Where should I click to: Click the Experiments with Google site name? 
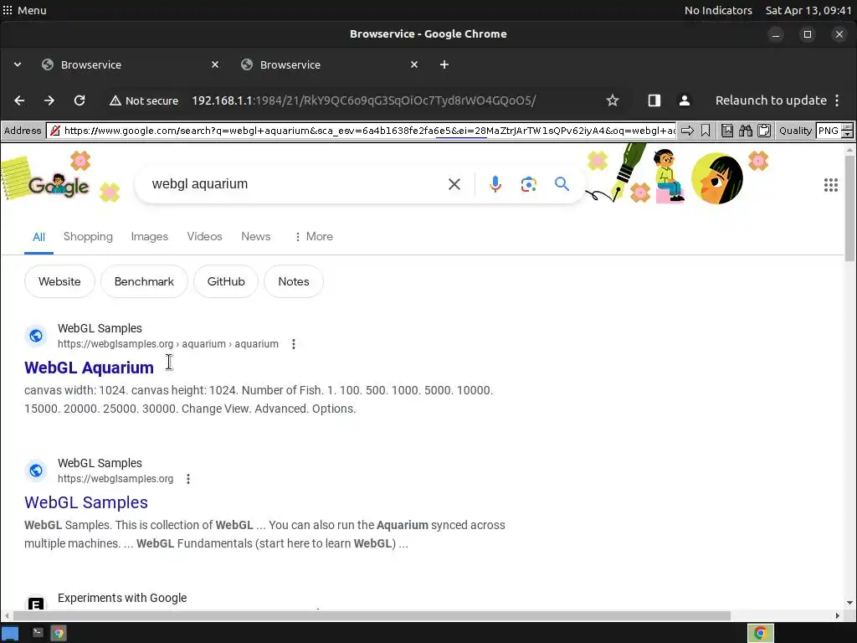click(x=122, y=598)
